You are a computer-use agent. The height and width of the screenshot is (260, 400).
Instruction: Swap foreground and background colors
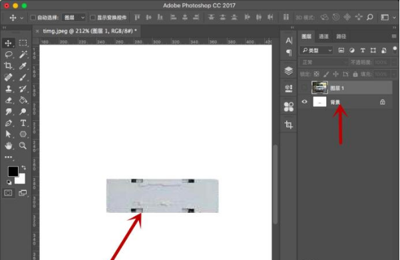(23, 168)
